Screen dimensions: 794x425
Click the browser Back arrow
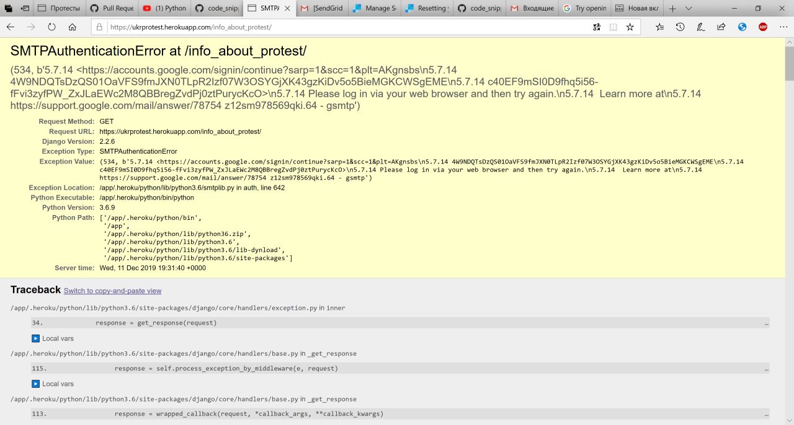coord(11,27)
